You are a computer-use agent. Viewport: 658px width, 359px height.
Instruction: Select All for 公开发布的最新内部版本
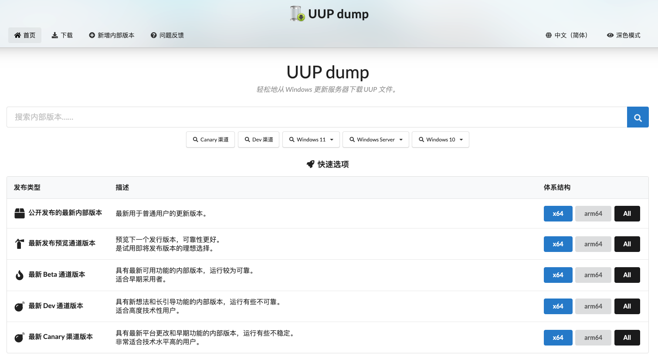627,214
